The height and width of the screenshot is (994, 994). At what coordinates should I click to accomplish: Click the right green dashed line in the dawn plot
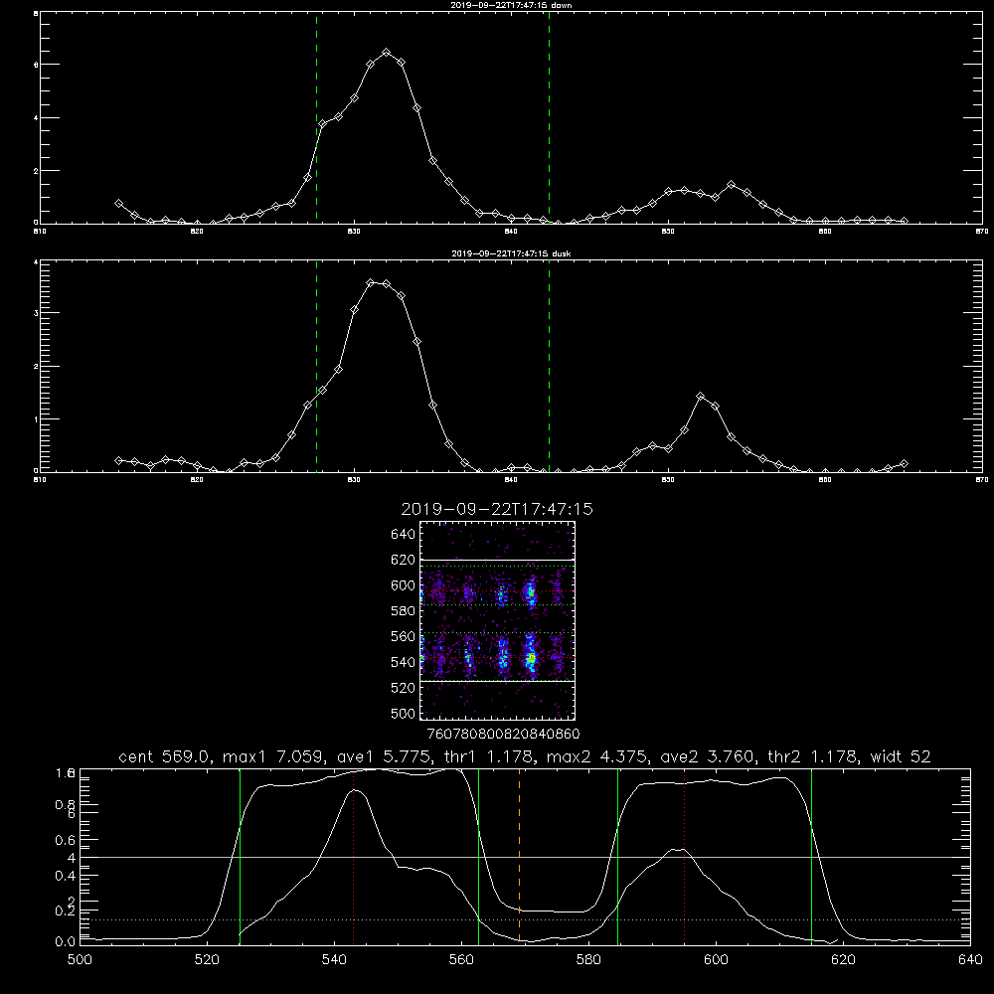tap(549, 117)
